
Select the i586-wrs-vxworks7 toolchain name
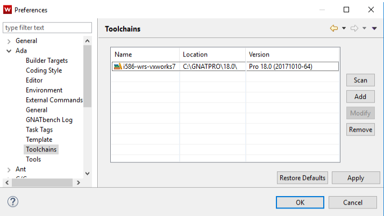149,67
